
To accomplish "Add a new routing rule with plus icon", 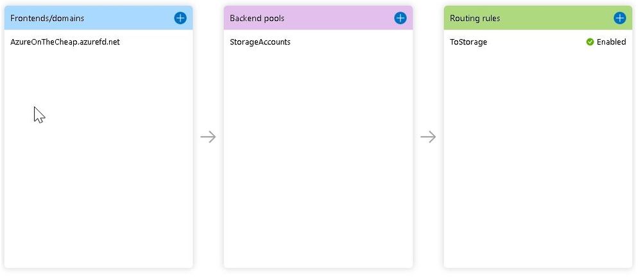I will (620, 18).
